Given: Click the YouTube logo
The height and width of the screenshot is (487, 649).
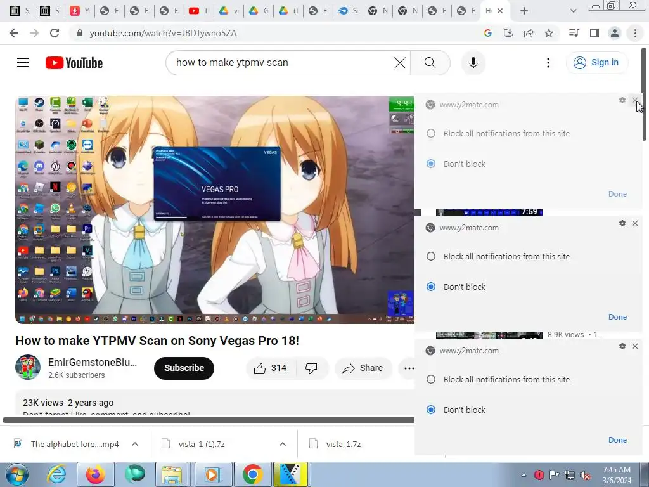Looking at the screenshot, I should pos(74,63).
